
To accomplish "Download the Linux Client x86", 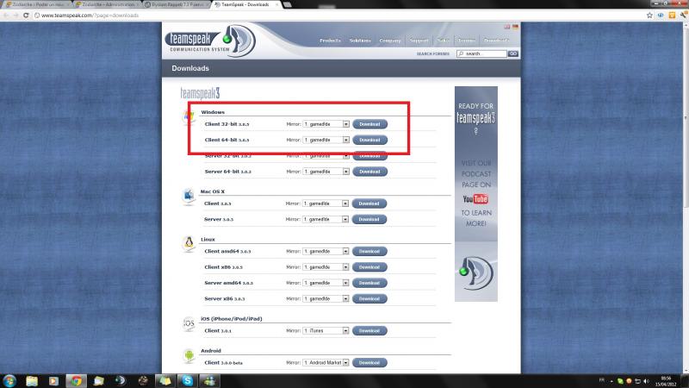I will [x=369, y=267].
